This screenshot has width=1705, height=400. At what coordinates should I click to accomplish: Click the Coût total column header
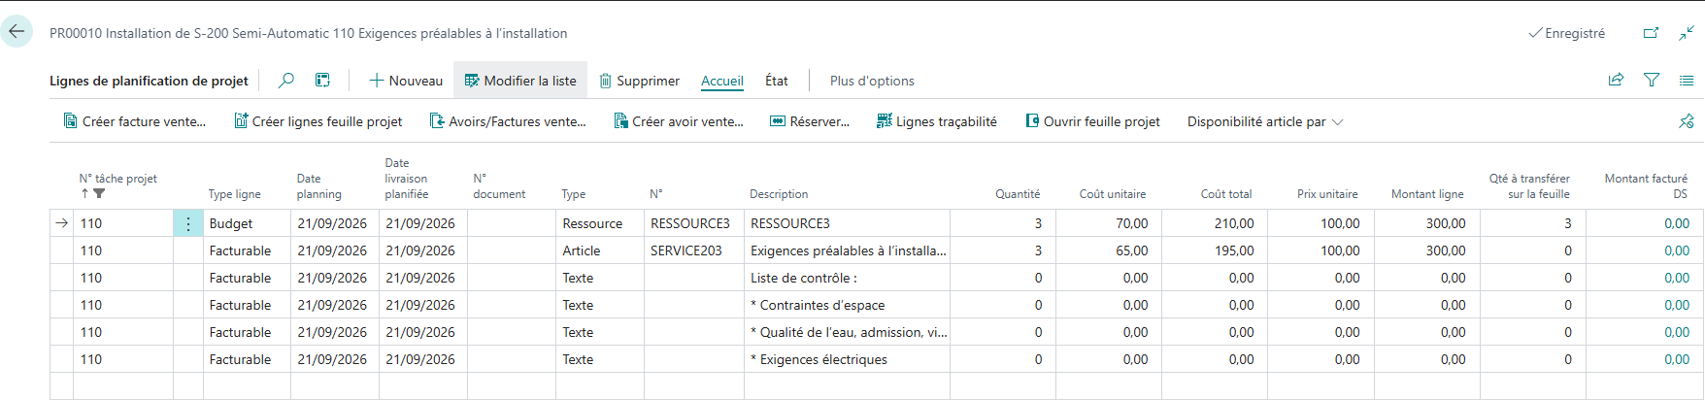click(1226, 194)
